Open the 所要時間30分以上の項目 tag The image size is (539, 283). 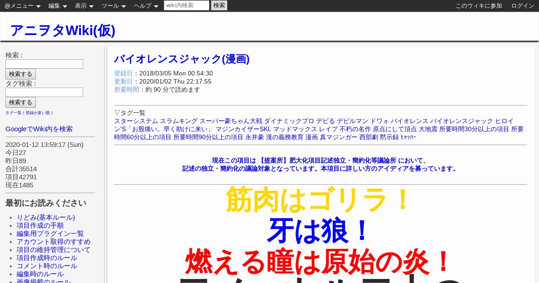(474, 129)
